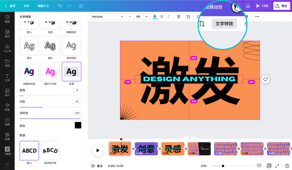Screen dimensions: 292x170
Task: Enter fullscreen with the expand arrows icon
Action: (277, 166)
